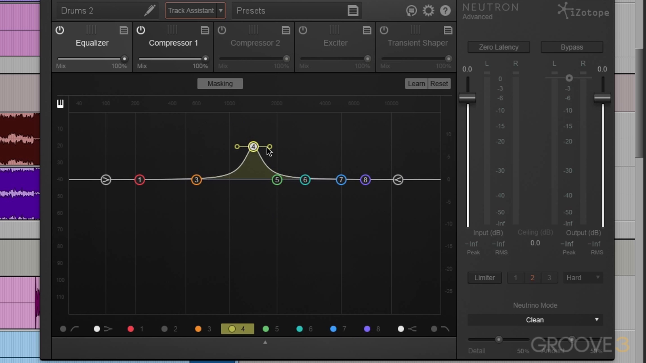Select band 3 in the bottom band selector
The image size is (646, 363).
click(x=203, y=329)
